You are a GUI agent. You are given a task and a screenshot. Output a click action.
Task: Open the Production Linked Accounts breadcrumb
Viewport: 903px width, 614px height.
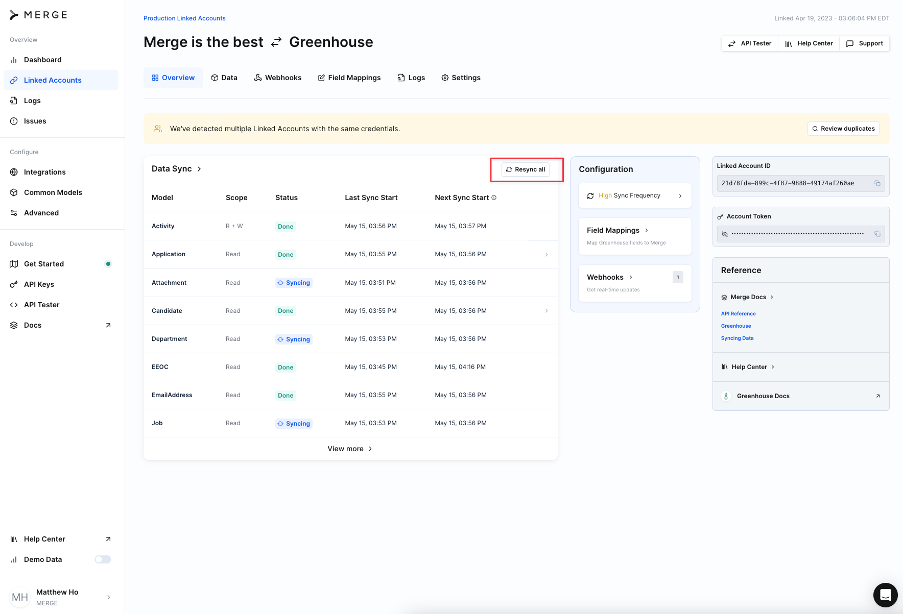(x=184, y=18)
